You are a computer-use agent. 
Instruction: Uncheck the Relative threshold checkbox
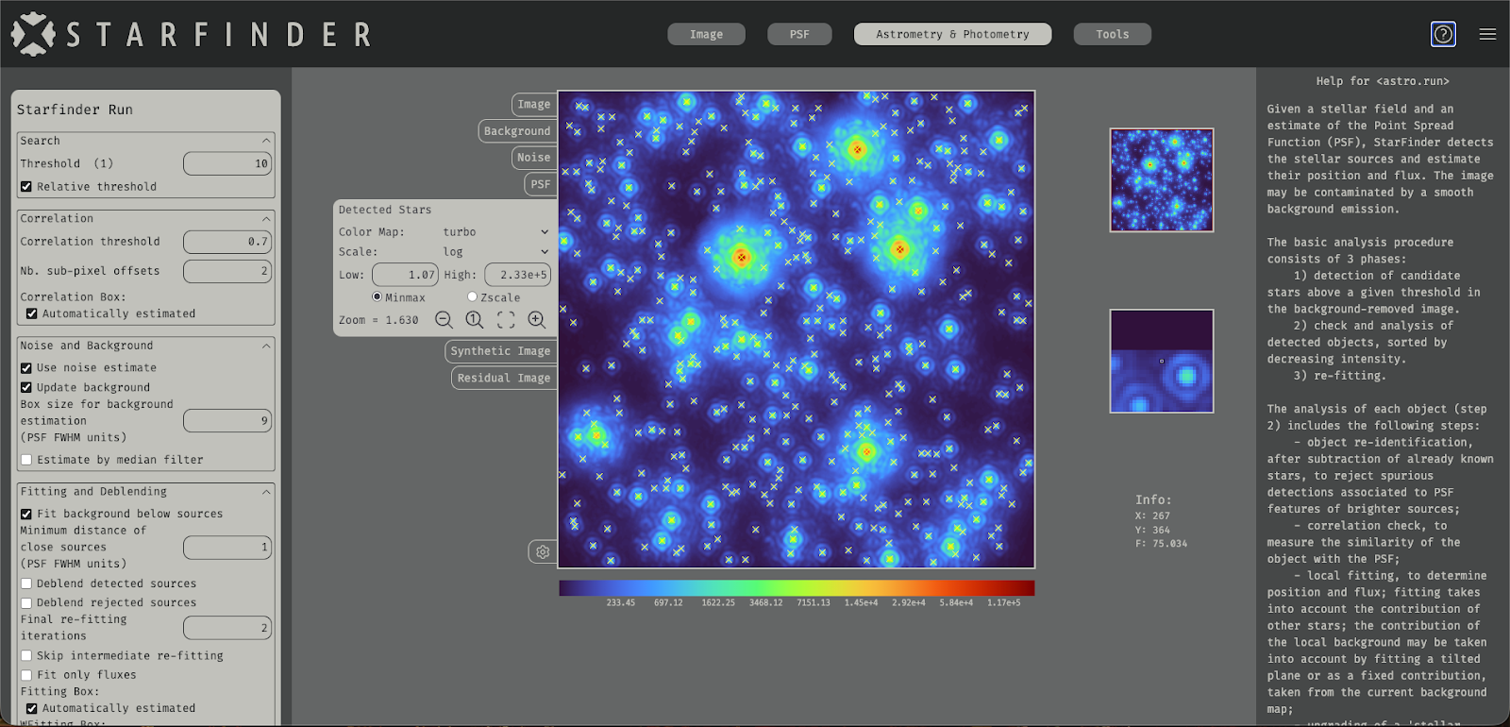click(26, 187)
